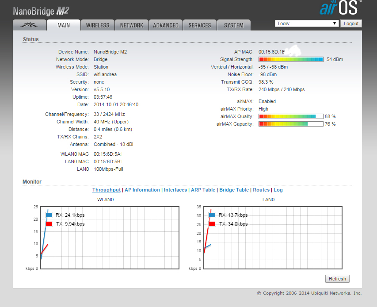Click LAN0 speed '100Mbps-Full'
Image resolution: width=377 pixels, height=307 pixels.
coord(108,169)
